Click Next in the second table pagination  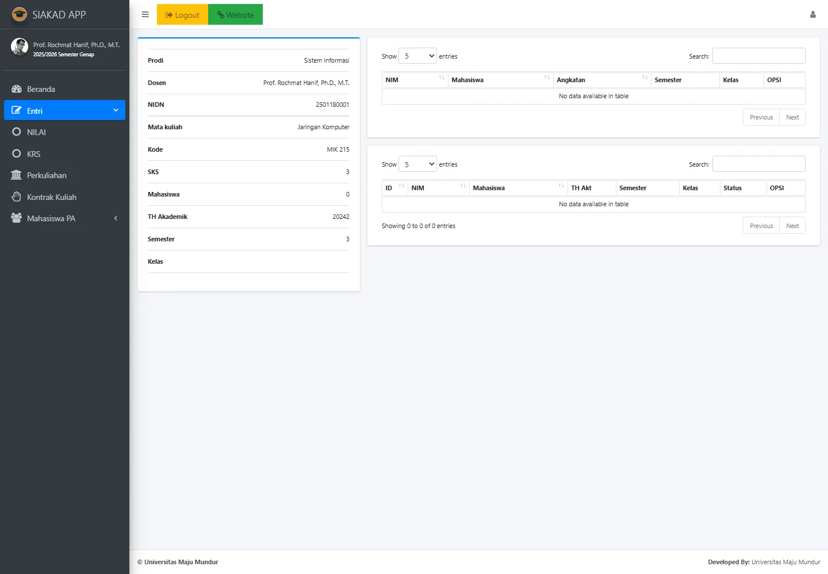pos(792,226)
